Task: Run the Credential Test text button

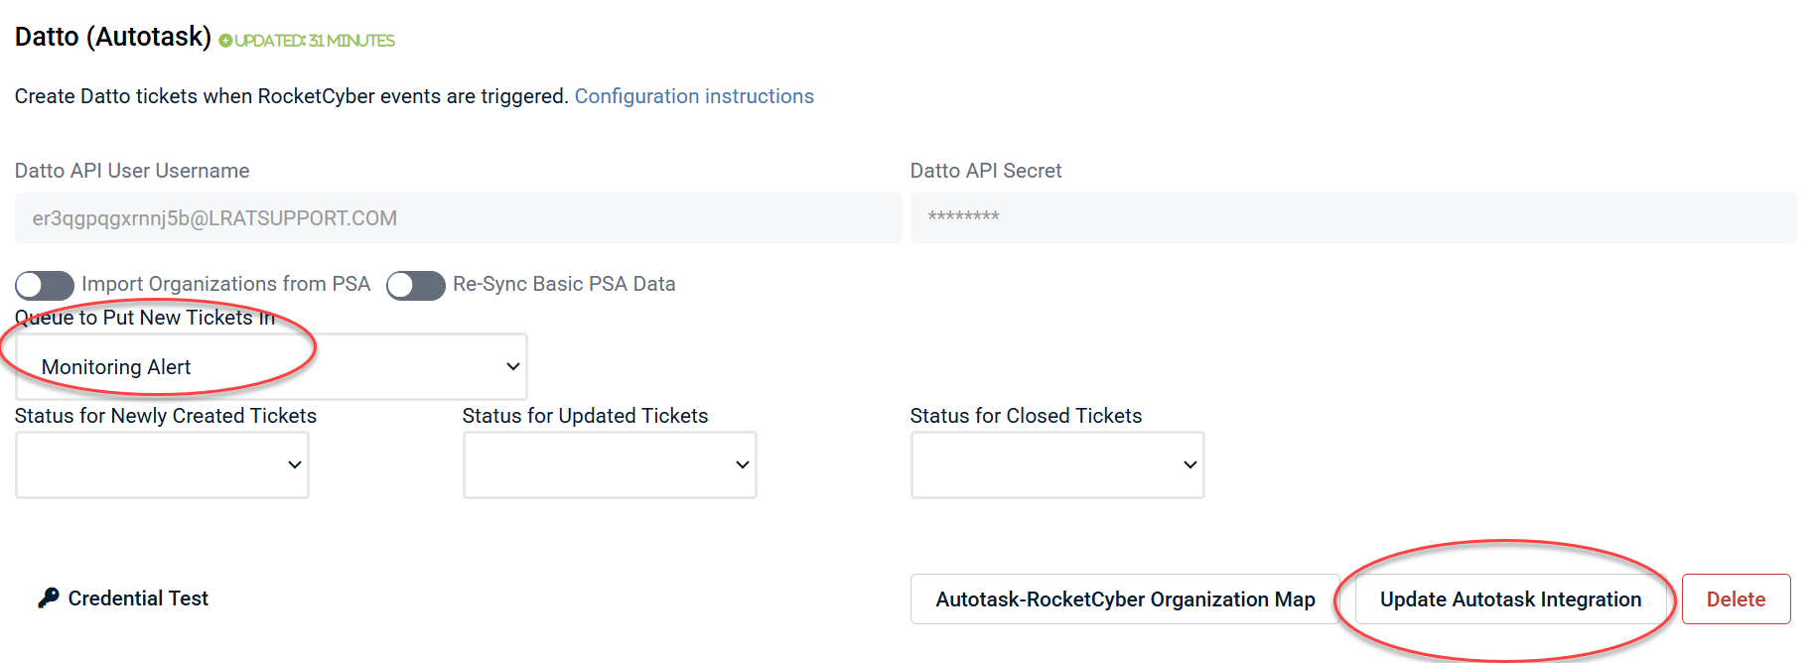Action: (x=138, y=598)
